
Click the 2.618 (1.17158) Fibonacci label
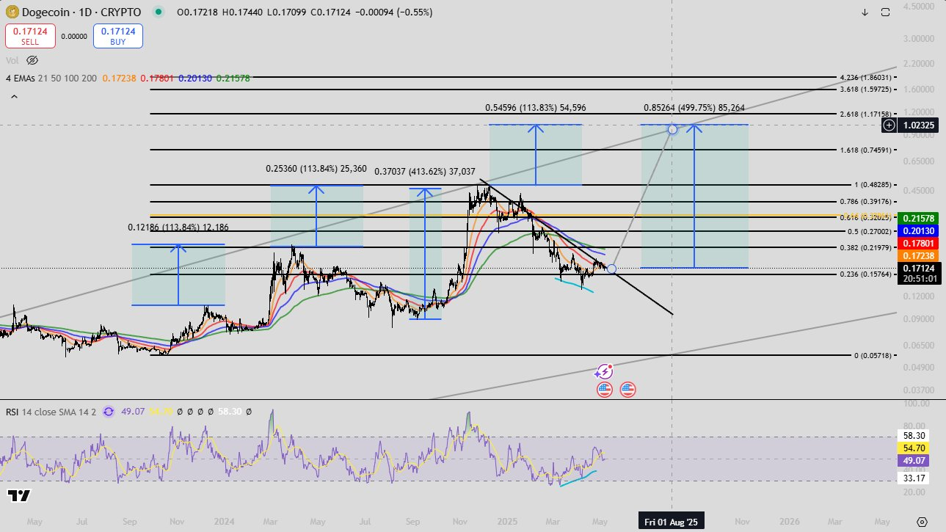point(866,114)
